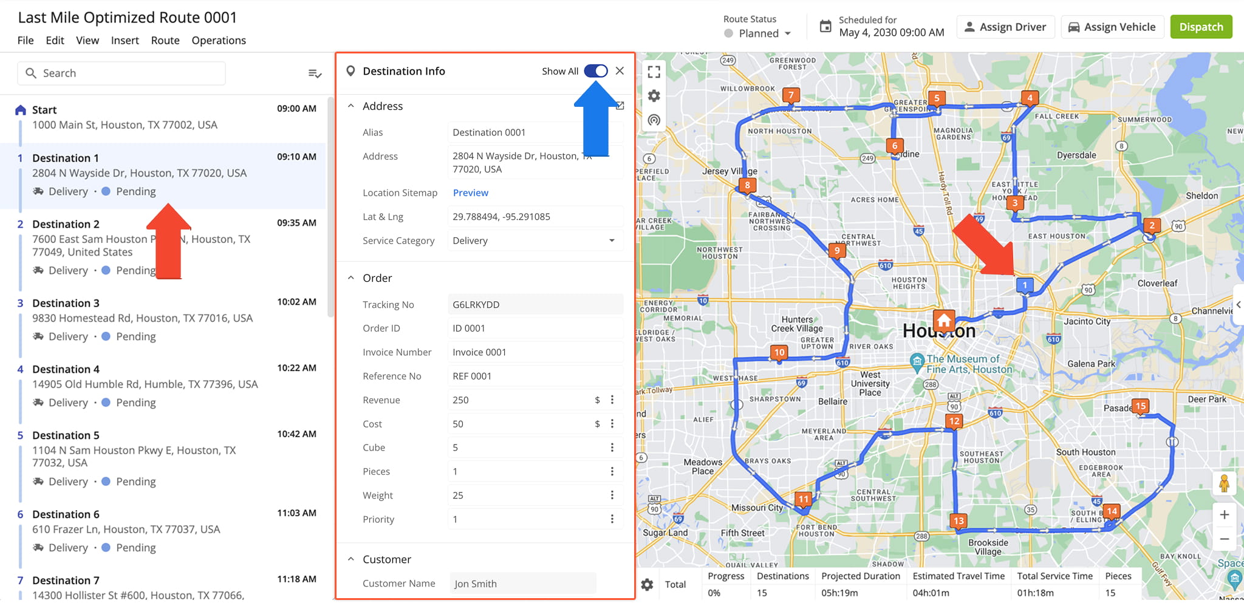Screen dimensions: 1244x603
Task: Open the Operations menu
Action: [219, 40]
